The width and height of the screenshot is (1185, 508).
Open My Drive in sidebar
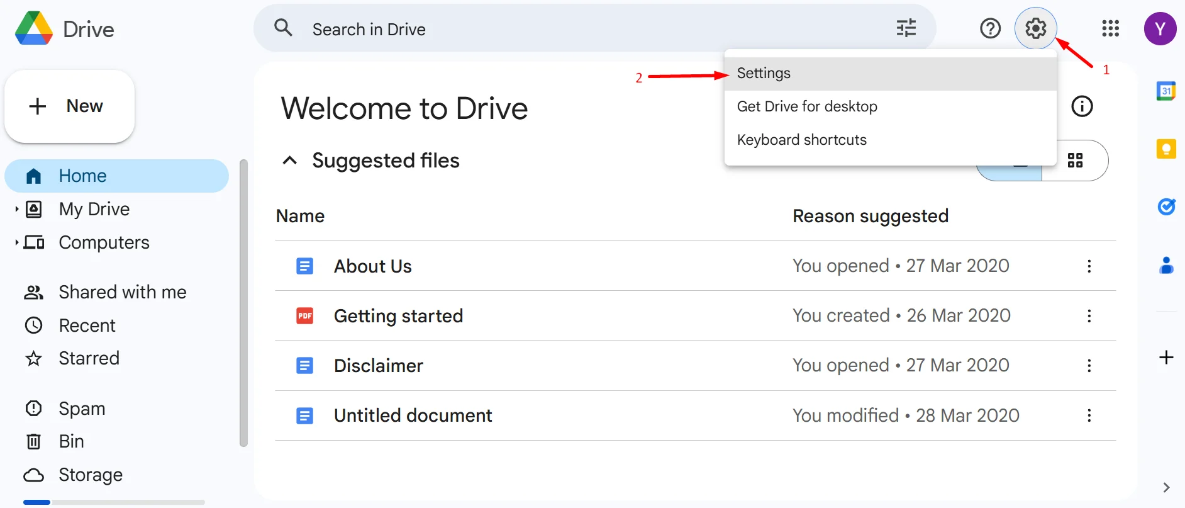coord(94,209)
